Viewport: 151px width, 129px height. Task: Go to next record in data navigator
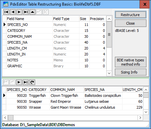click(x=19, y=82)
